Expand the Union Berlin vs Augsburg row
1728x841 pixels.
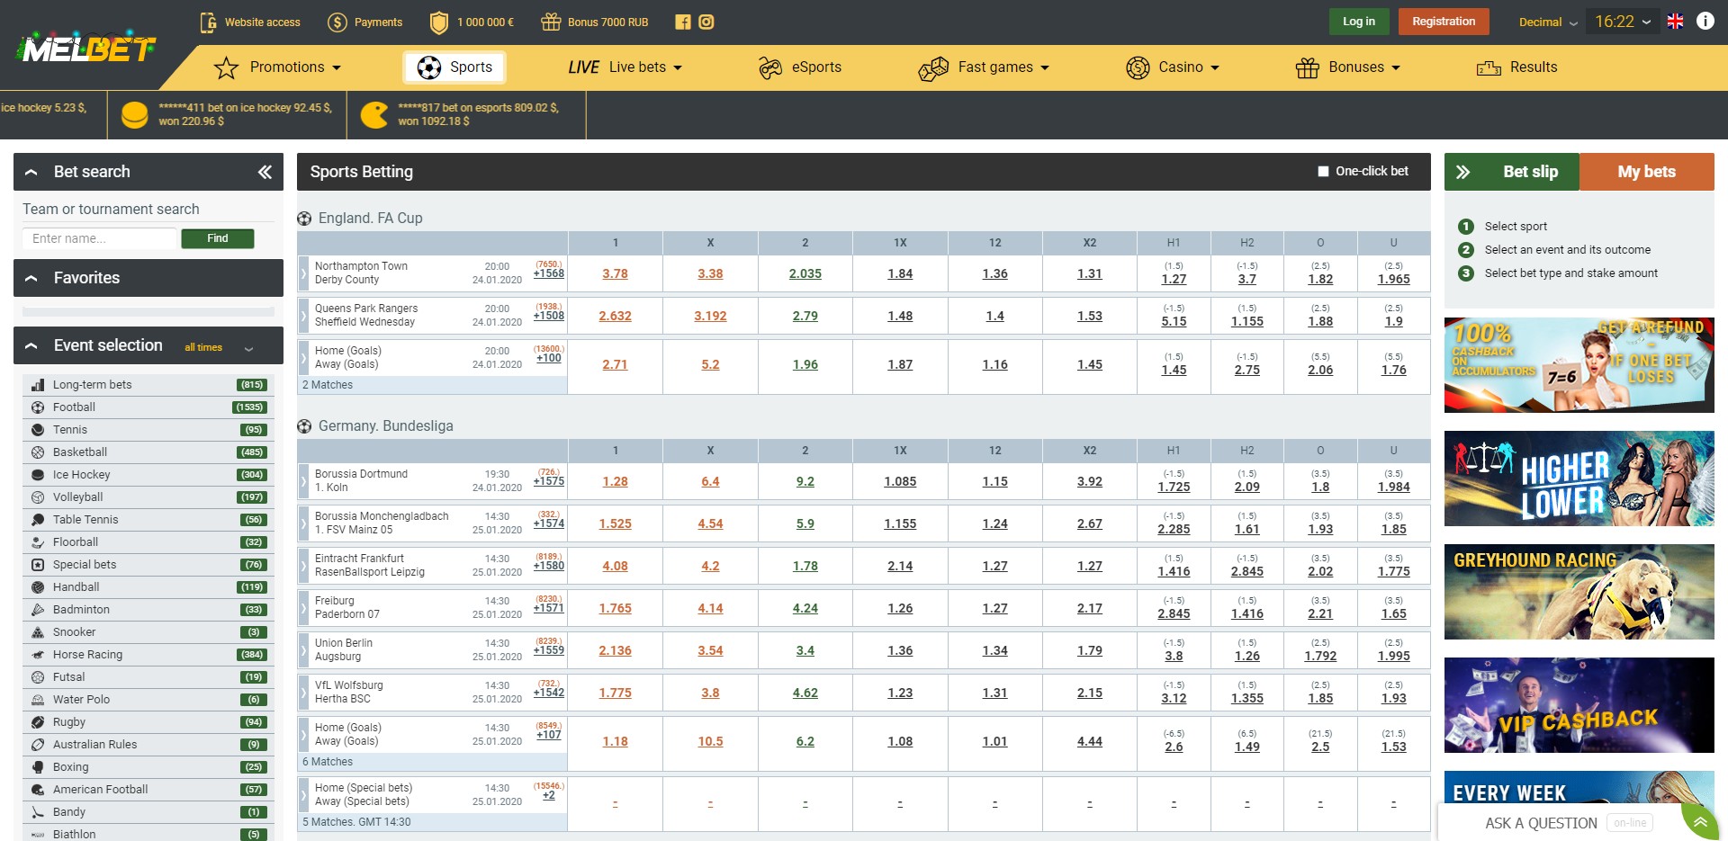pos(303,650)
